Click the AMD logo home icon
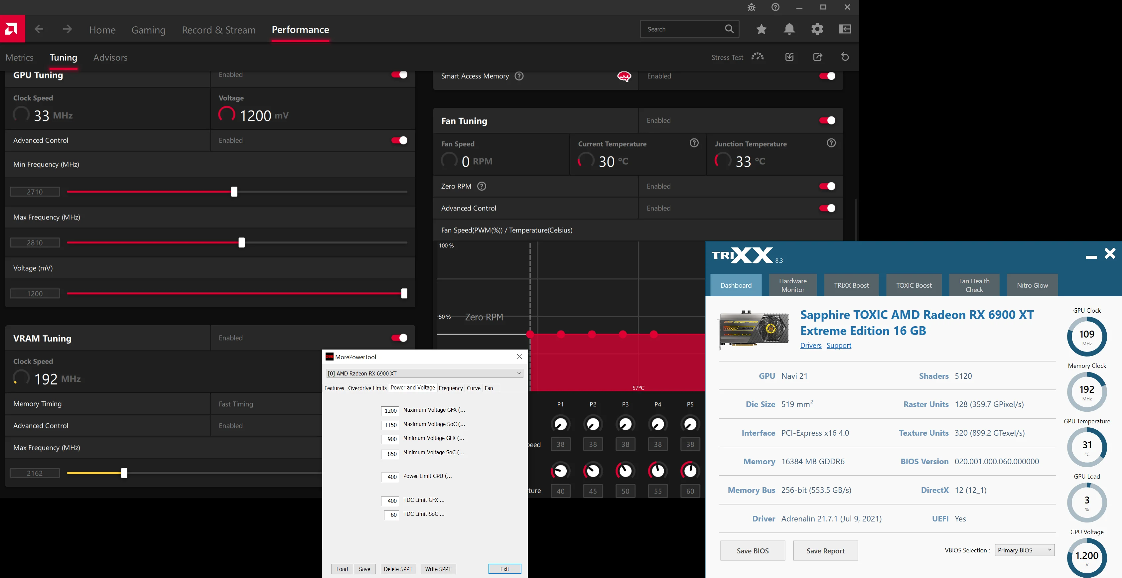The height and width of the screenshot is (578, 1122). (12, 29)
